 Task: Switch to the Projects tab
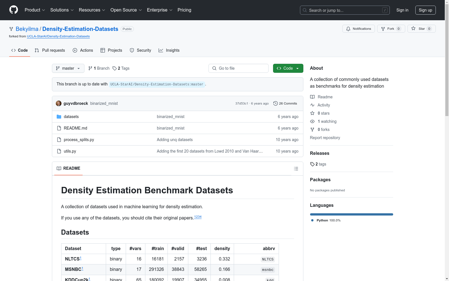pos(111,50)
